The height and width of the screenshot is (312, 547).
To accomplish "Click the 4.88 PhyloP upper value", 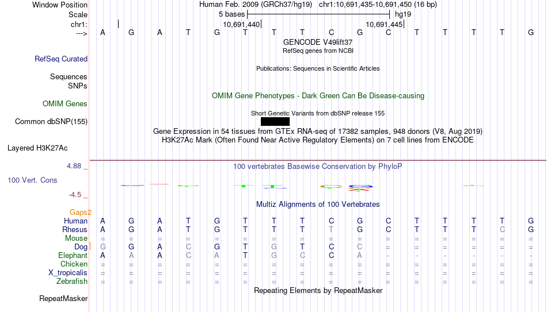I will point(74,166).
